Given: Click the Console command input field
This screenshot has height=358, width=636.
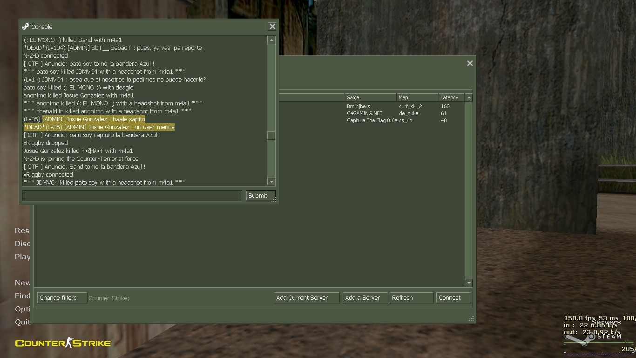Looking at the screenshot, I should pos(132,196).
